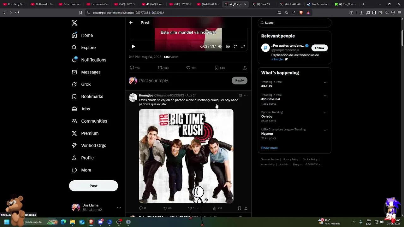Viewport: 404px width, 227px height.
Task: Bookmark the main post with 1.4K bookmarks
Action: [x=220, y=68]
